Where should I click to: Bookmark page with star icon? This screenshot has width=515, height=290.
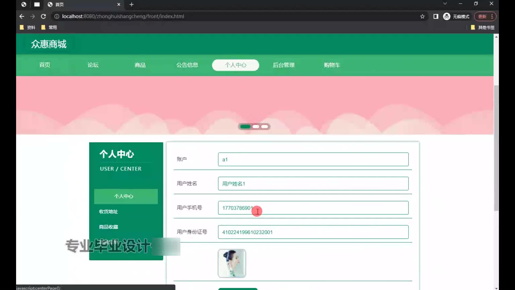[422, 16]
